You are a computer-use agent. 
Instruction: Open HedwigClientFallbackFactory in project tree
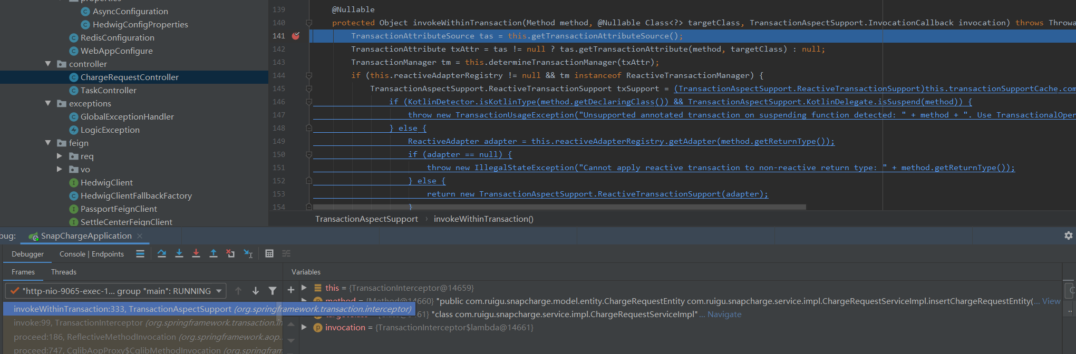(x=136, y=196)
